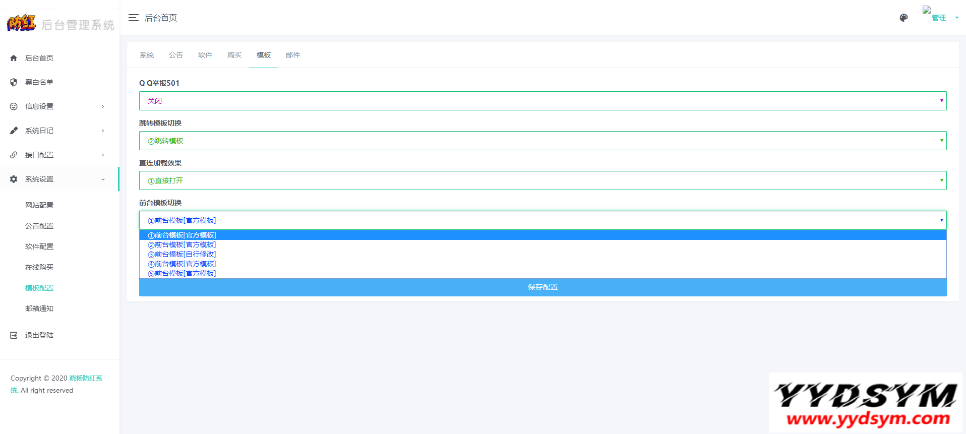Click the pencil icon for 系统日记

[x=14, y=131]
